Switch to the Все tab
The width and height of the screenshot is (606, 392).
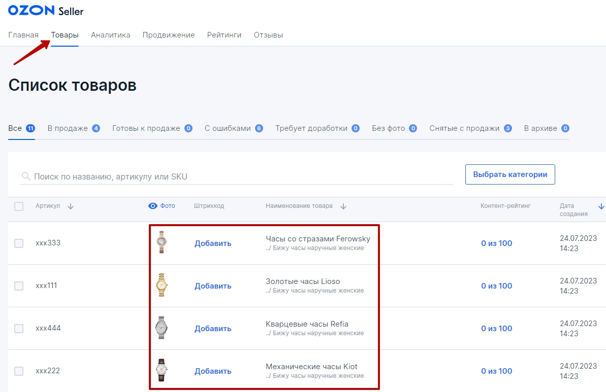22,128
